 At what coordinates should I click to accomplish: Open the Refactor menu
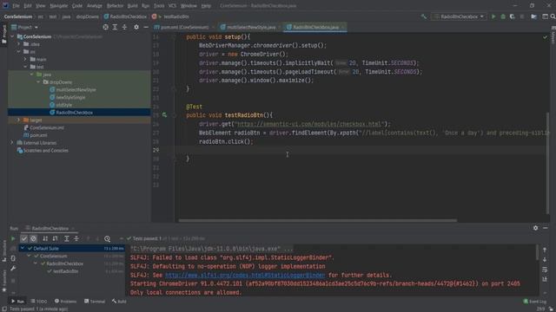point(115,6)
